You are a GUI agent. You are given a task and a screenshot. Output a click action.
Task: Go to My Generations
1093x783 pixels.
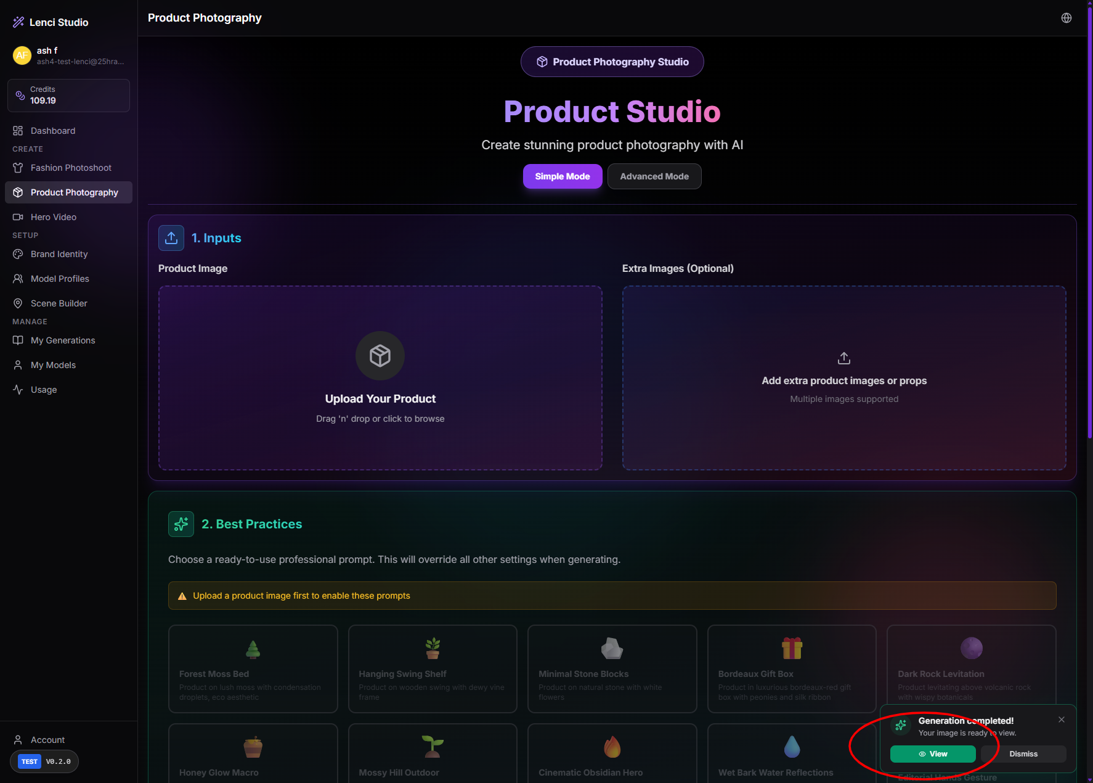point(63,340)
